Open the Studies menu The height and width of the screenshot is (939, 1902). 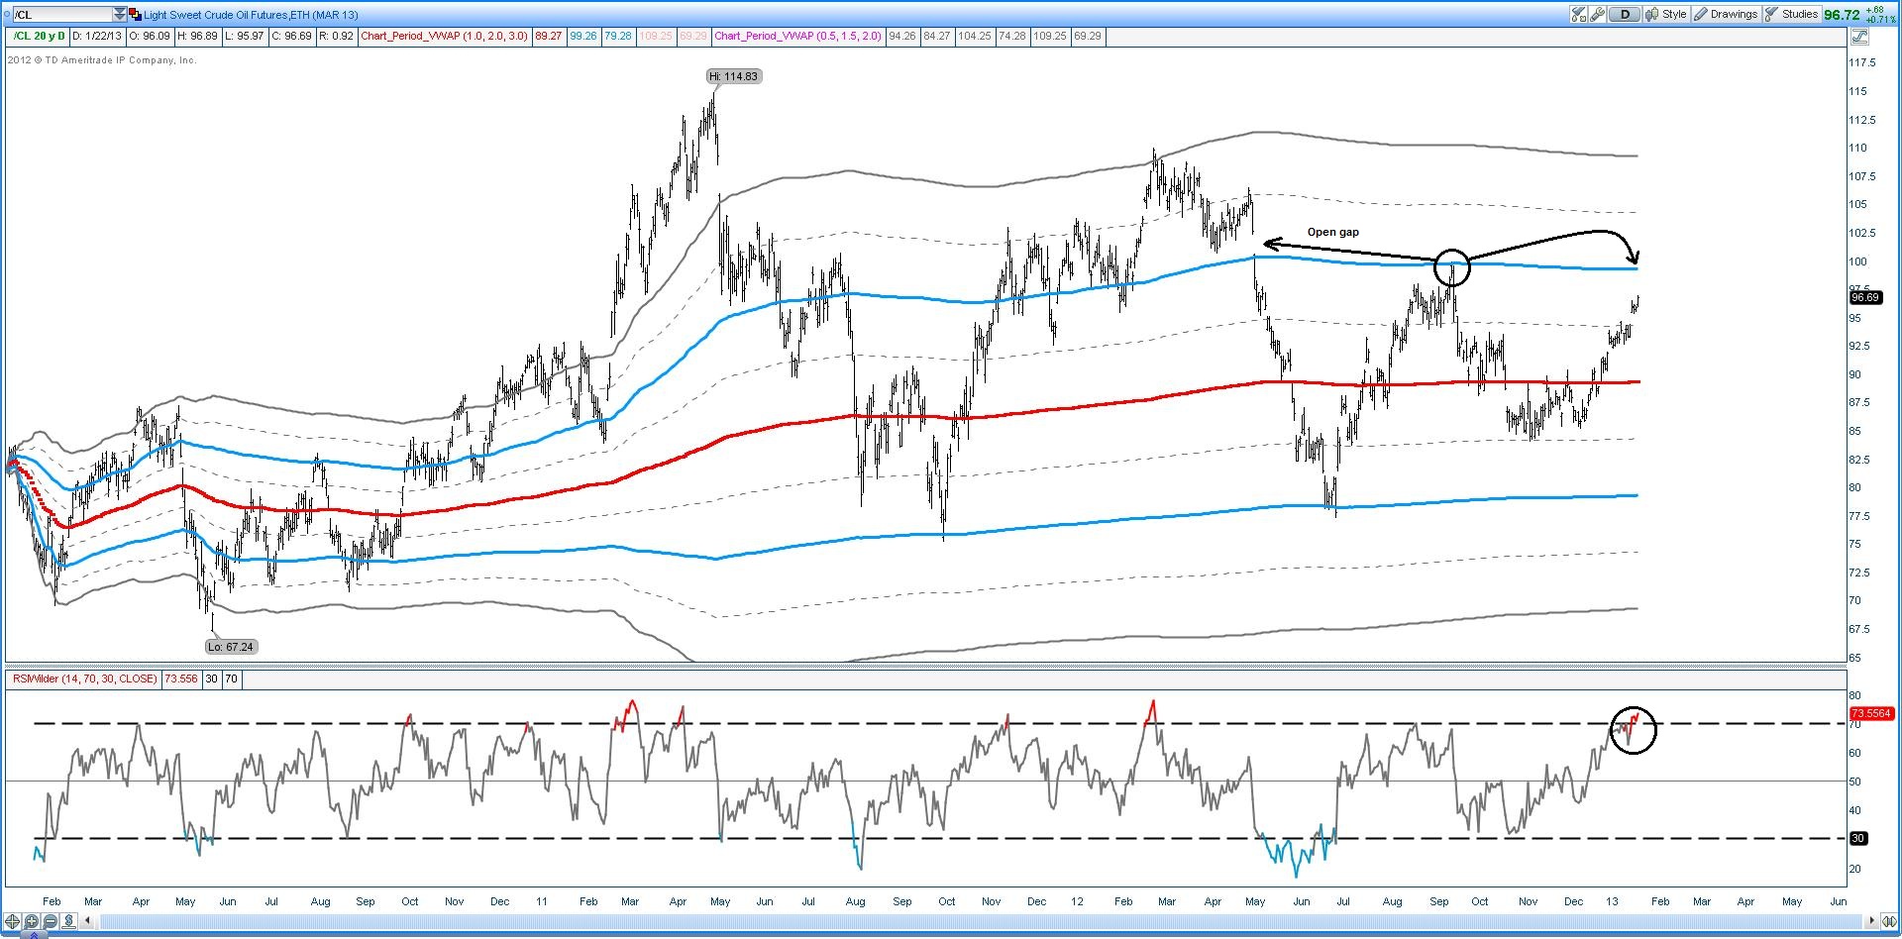pyautogui.click(x=1791, y=15)
